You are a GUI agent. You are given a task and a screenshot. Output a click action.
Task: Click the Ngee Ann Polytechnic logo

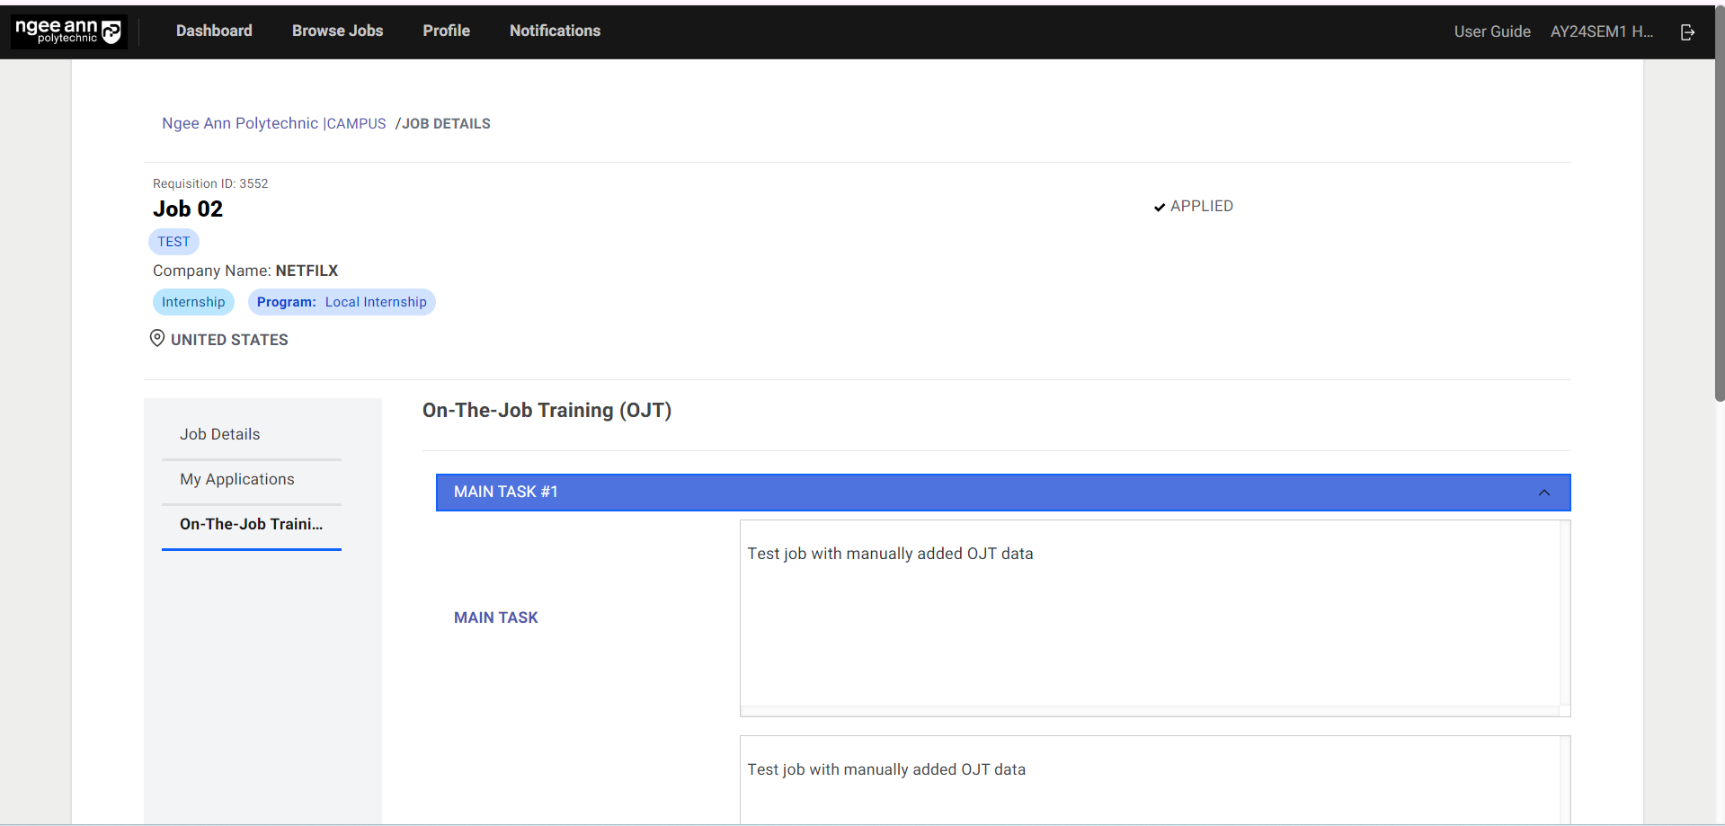pyautogui.click(x=67, y=31)
